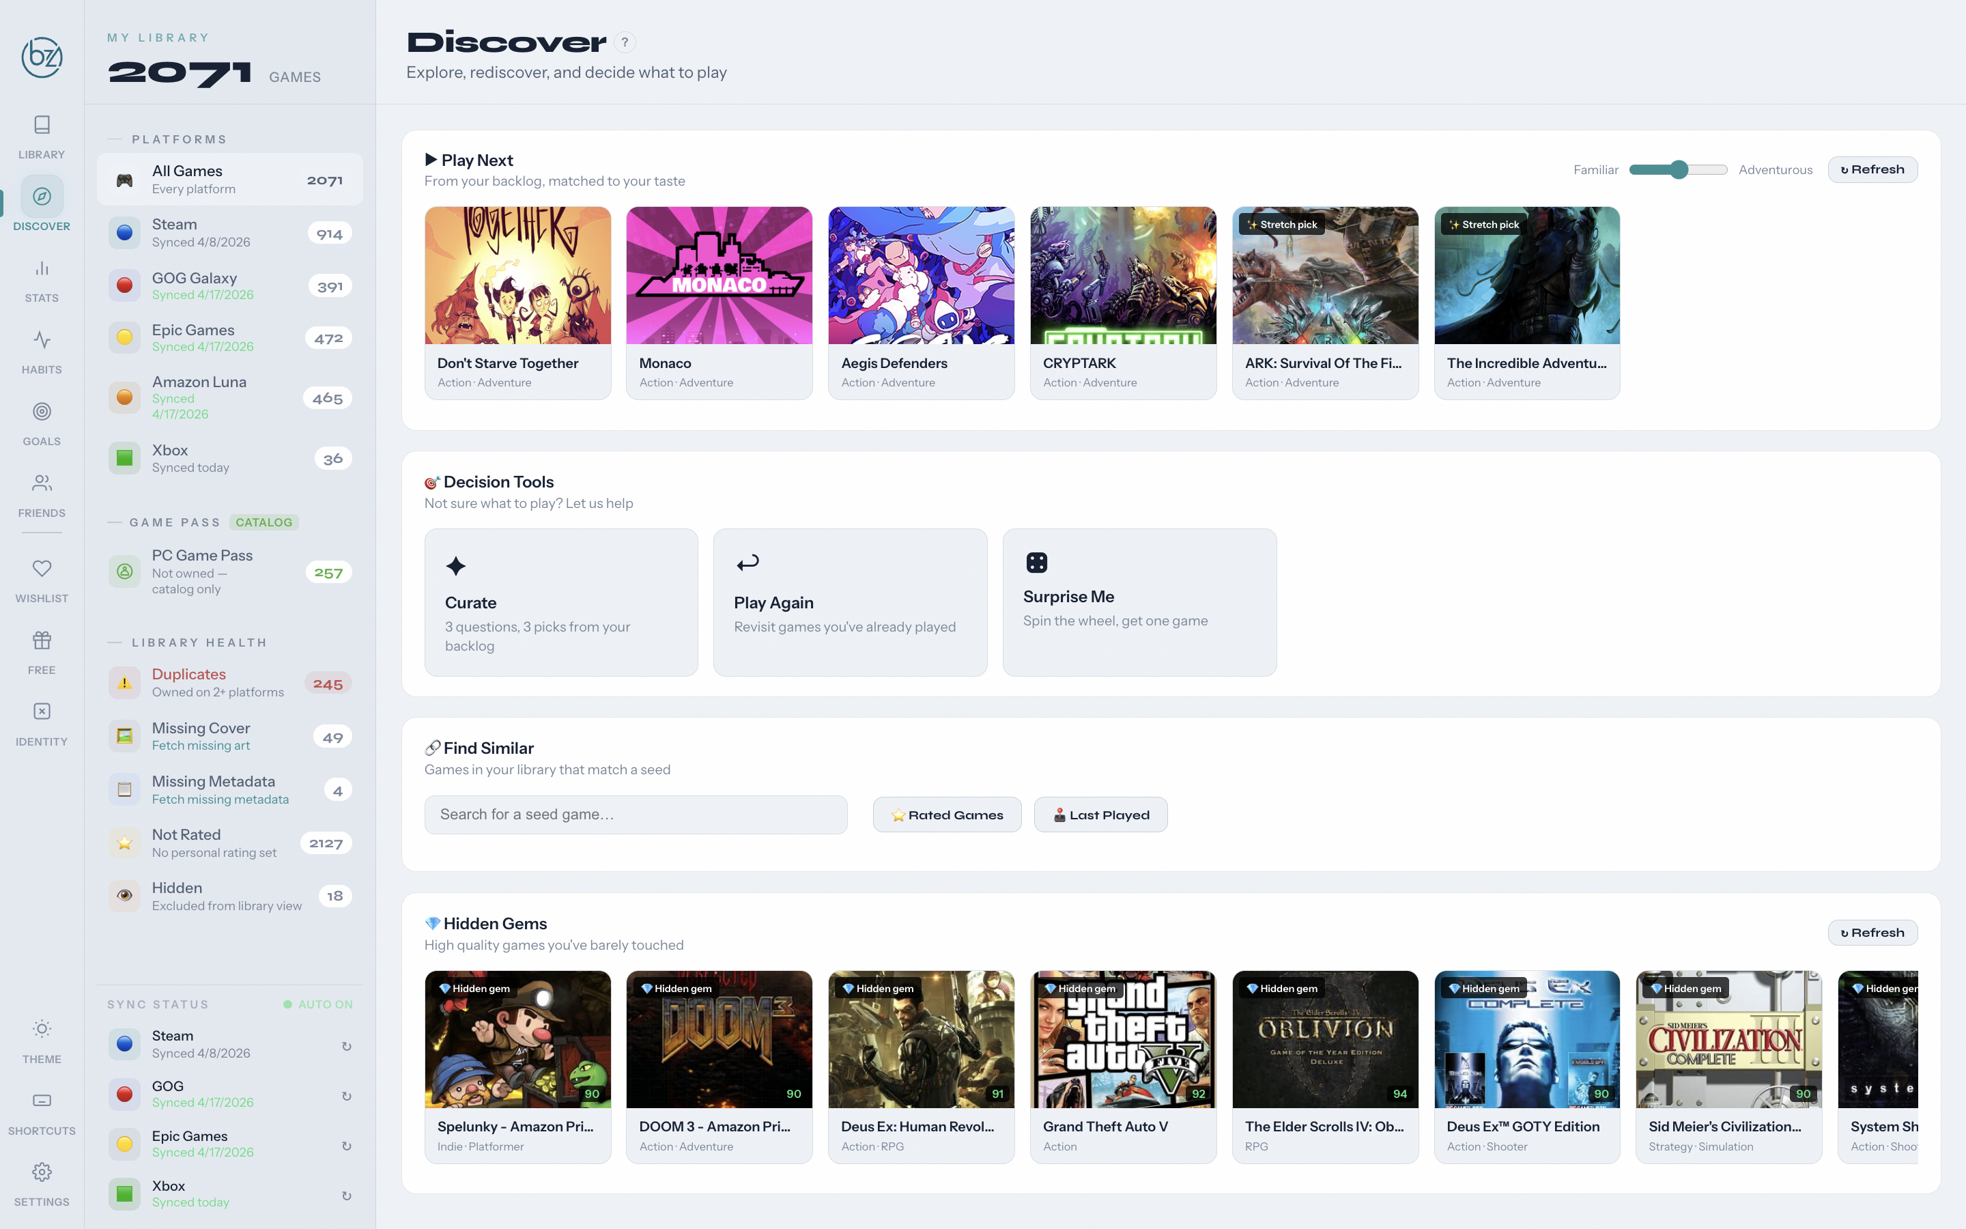Open keyboard Shortcuts
Image resolution: width=1966 pixels, height=1229 pixels.
point(42,1112)
